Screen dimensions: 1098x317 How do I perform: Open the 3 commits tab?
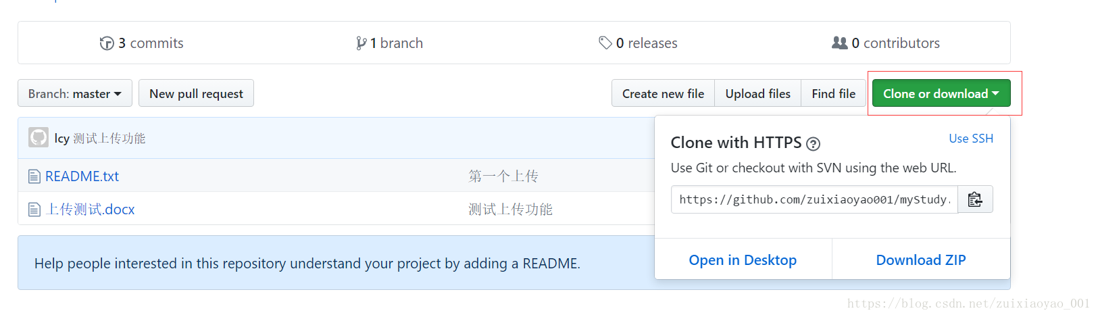click(x=141, y=43)
